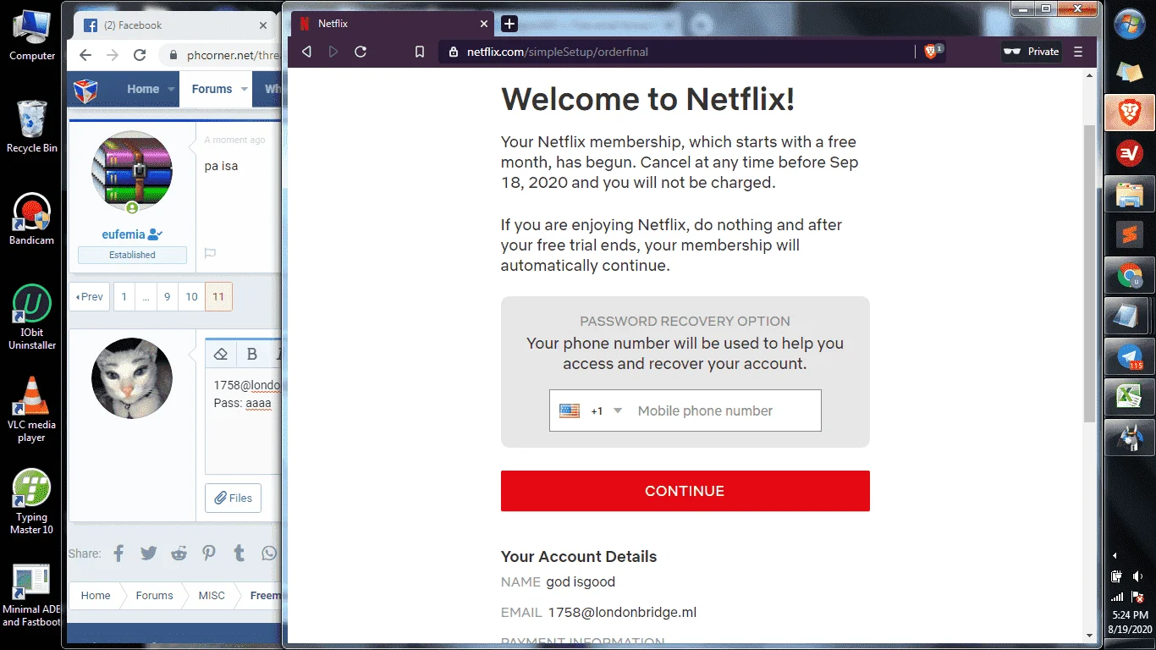Select Minimal ADB and Fastboot desktop icon
The image size is (1156, 650).
point(32,595)
